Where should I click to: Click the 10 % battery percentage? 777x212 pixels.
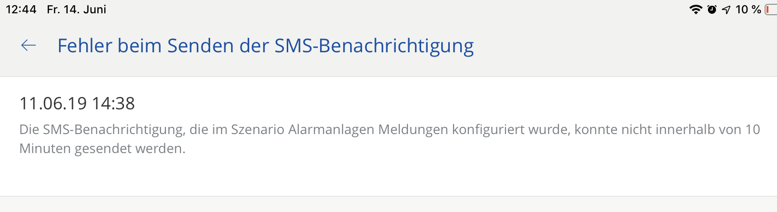click(x=748, y=10)
